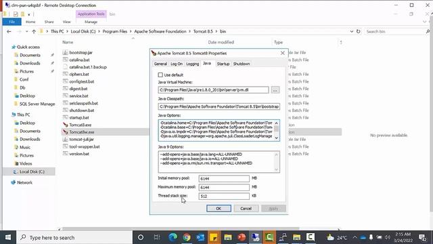433x244 pixels.
Task: Select the Tomcat8.exe feather icon
Action: tap(65, 125)
